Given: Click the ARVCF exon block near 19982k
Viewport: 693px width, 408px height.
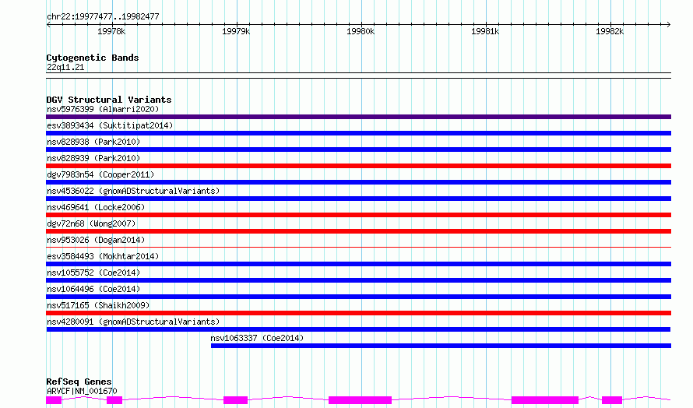Looking at the screenshot, I should [x=612, y=400].
